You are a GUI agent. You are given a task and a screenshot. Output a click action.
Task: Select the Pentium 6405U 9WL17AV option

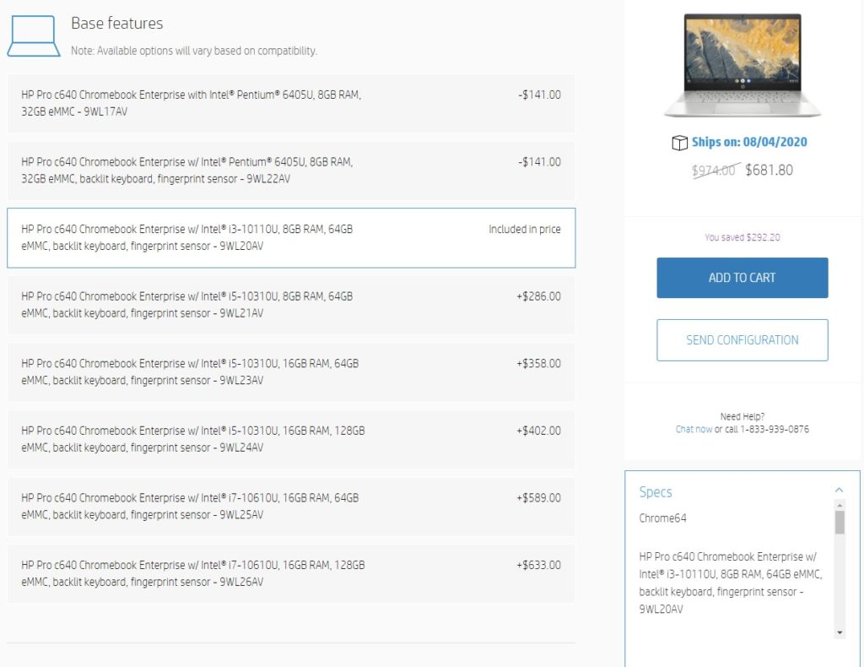pos(291,103)
